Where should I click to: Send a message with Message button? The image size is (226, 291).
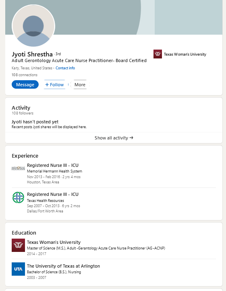(25, 85)
